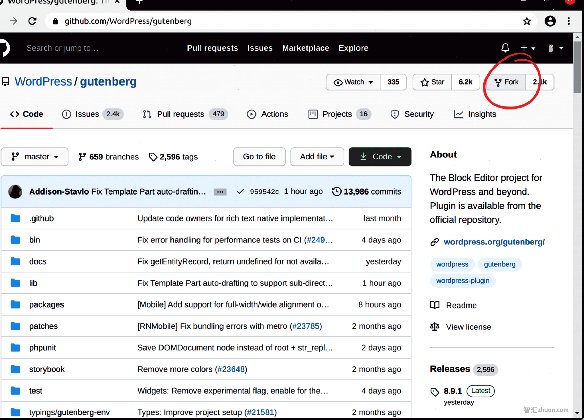View the 2,596 tags link

[173, 157]
